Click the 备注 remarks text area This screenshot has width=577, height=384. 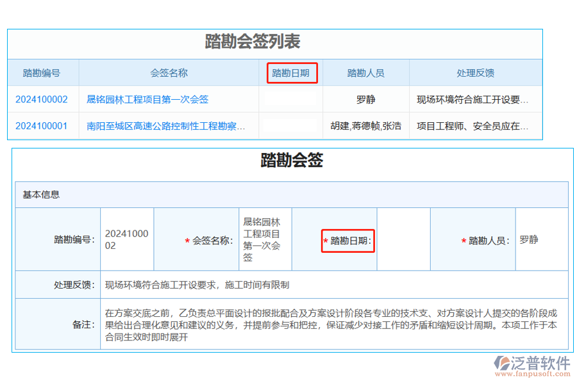tap(333, 324)
